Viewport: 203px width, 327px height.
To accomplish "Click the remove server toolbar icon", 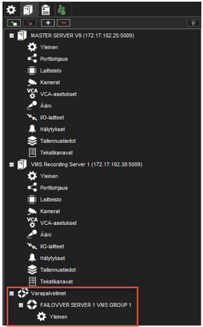I will pyautogui.click(x=30, y=23).
